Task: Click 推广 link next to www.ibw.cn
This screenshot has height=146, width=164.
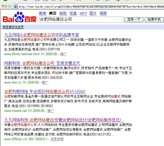Action: (45, 82)
